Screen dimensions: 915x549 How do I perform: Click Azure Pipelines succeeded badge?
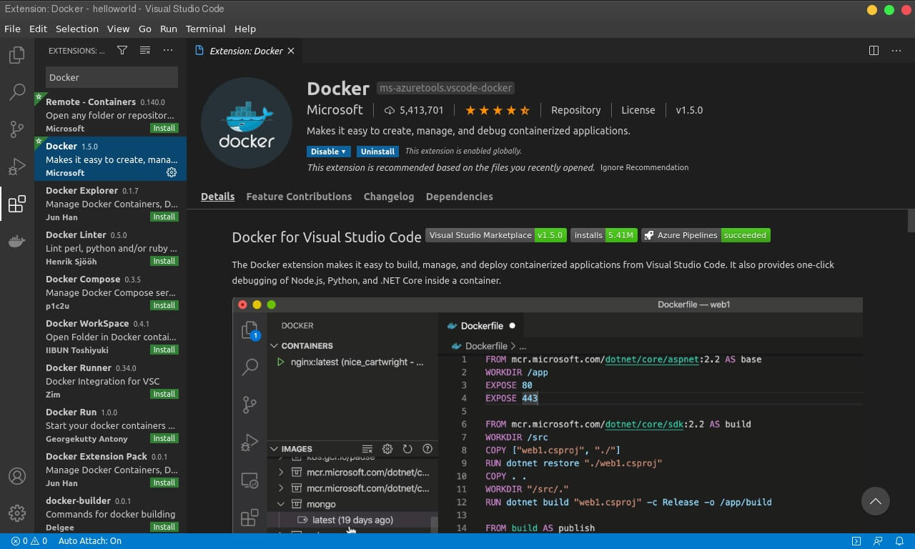706,235
